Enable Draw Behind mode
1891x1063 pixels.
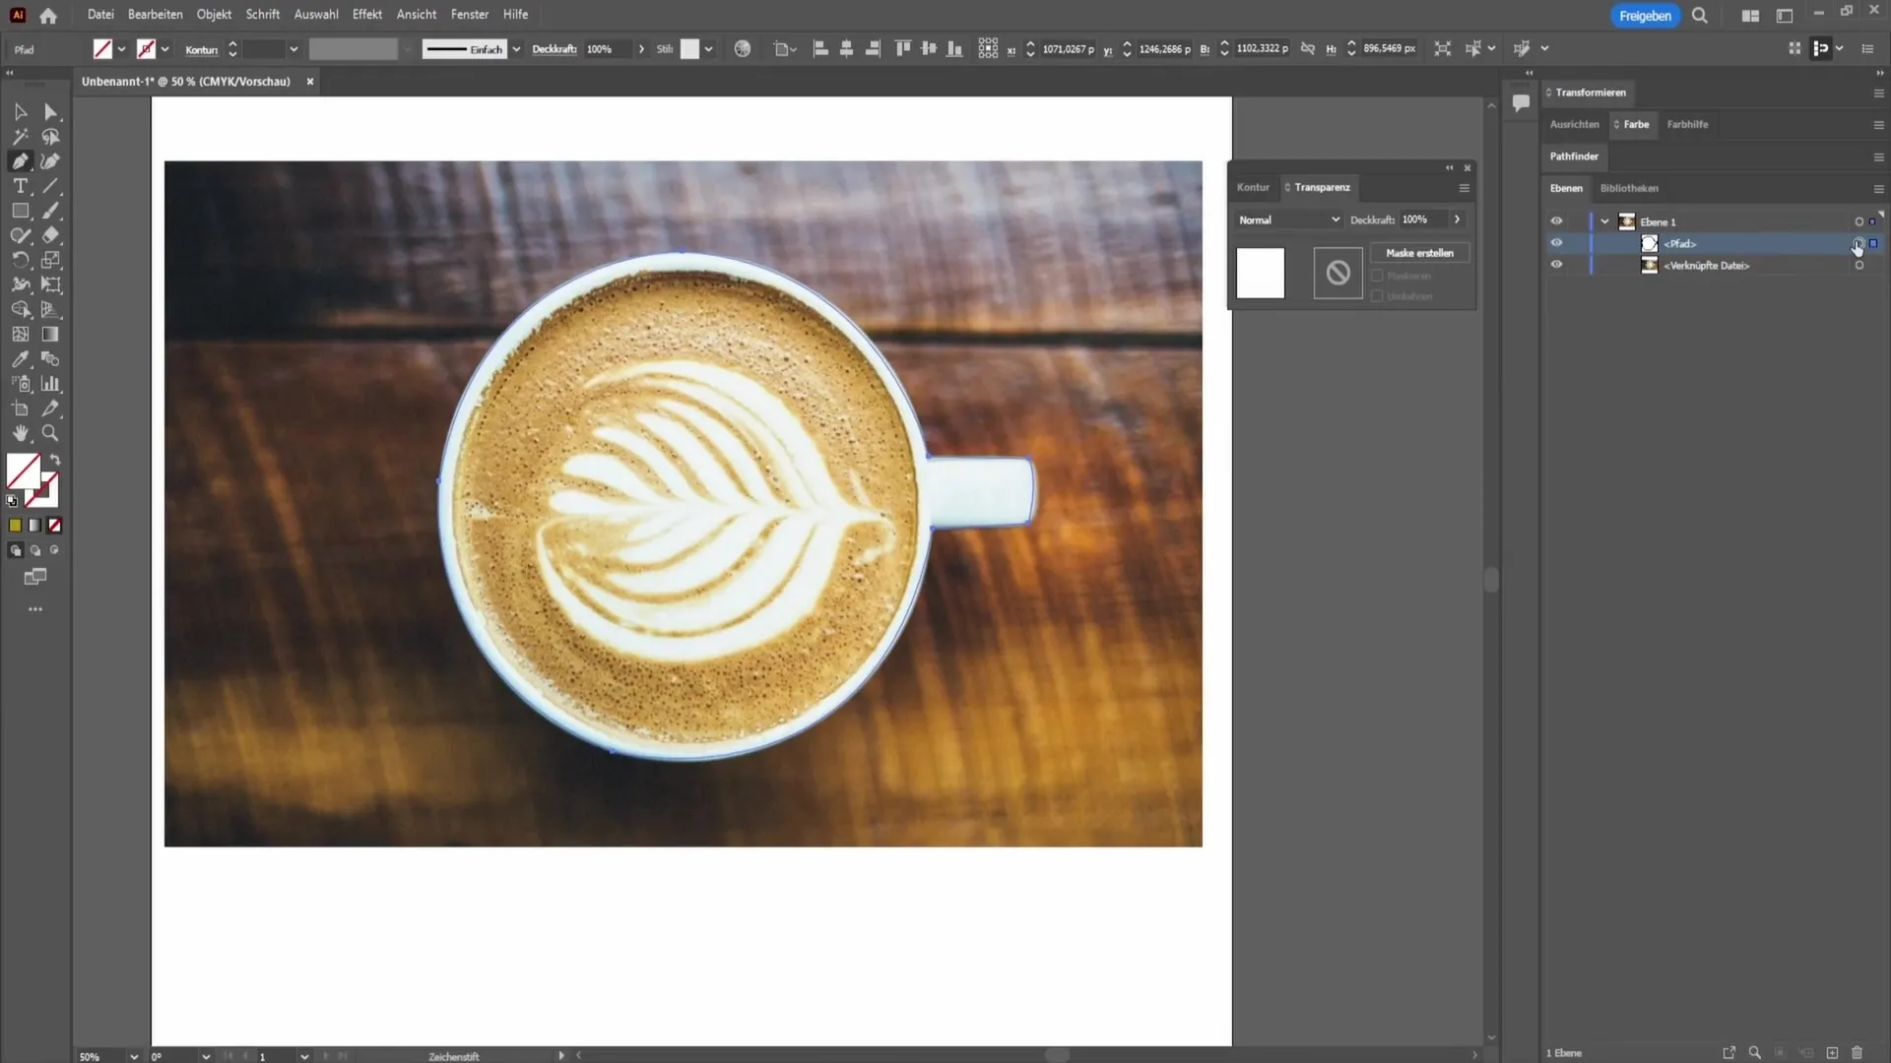(35, 551)
